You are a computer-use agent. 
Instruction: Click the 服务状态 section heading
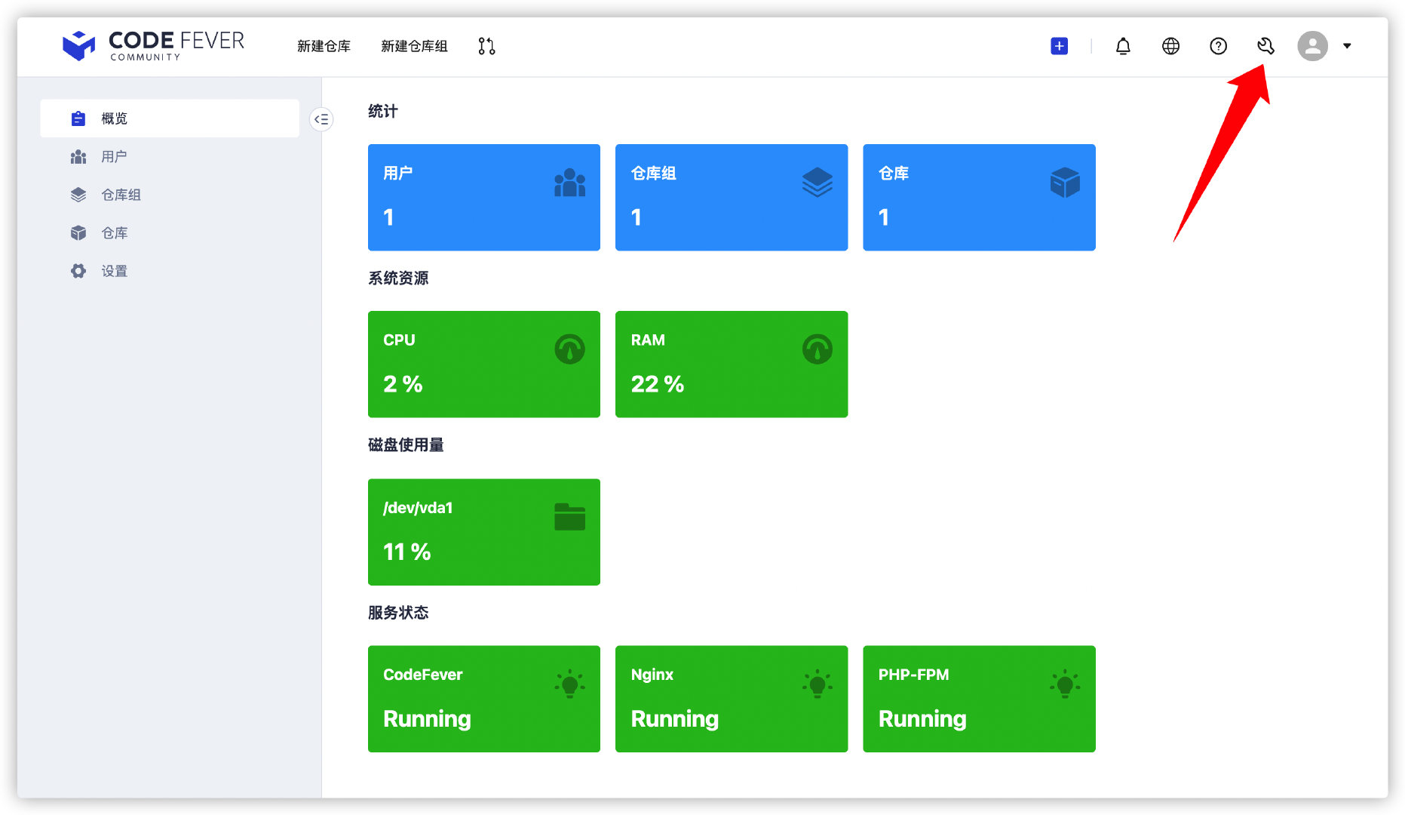pyautogui.click(x=398, y=612)
